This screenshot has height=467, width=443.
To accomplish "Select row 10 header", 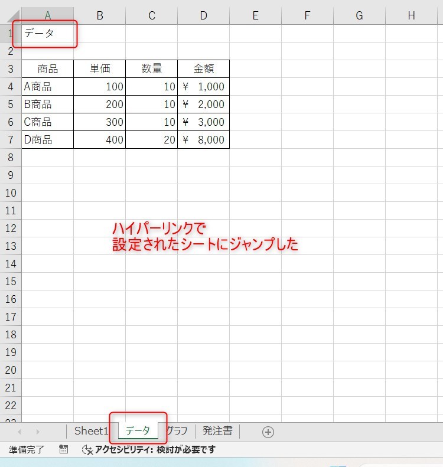I will pos(11,192).
